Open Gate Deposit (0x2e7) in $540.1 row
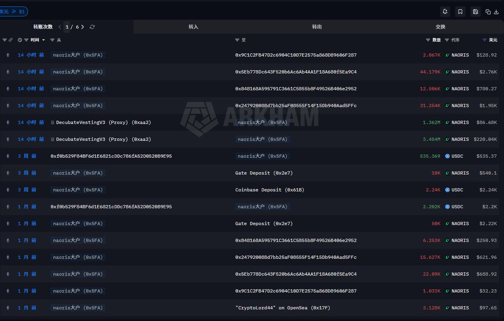504x321 pixels. click(264, 173)
